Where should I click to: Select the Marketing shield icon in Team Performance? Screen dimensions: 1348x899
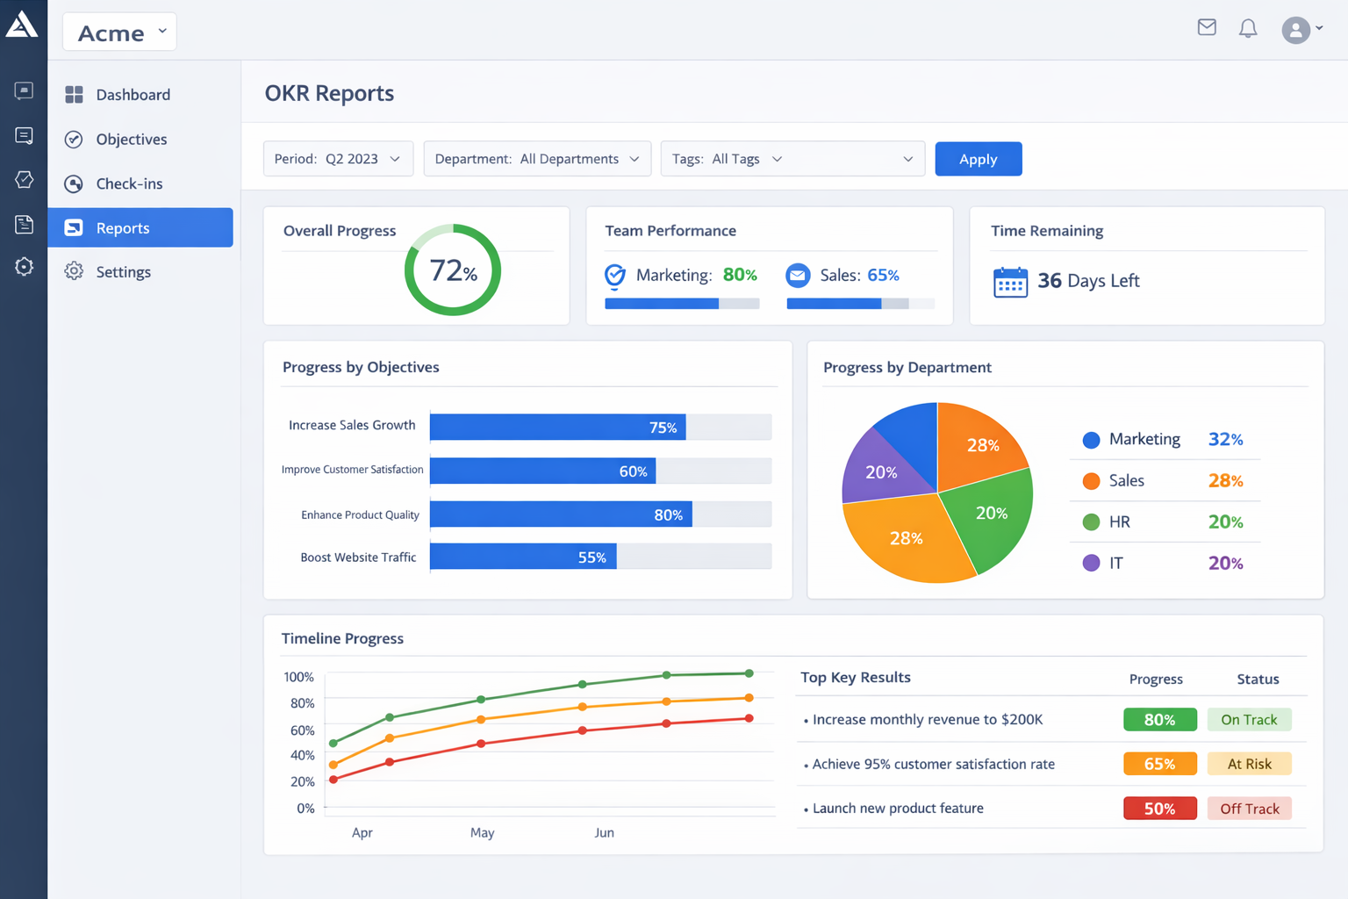click(615, 275)
